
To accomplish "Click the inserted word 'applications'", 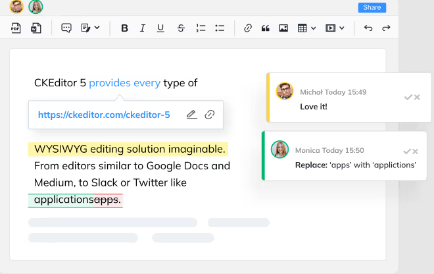I will coord(64,200).
